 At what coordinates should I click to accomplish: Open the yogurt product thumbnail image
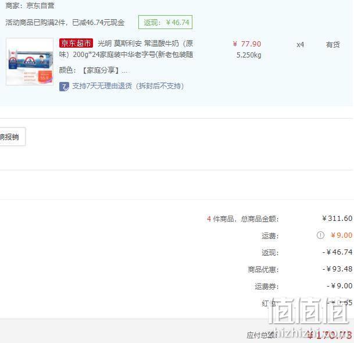click(30, 62)
